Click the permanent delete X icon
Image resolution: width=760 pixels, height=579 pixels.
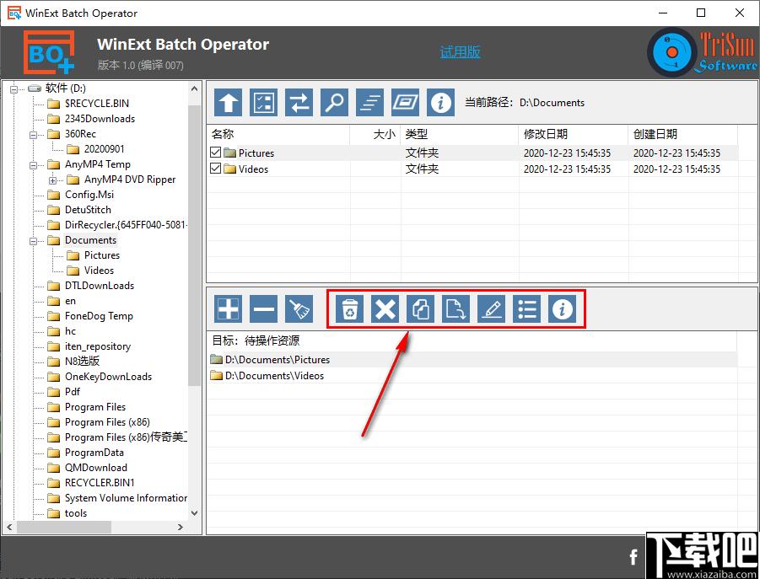385,308
